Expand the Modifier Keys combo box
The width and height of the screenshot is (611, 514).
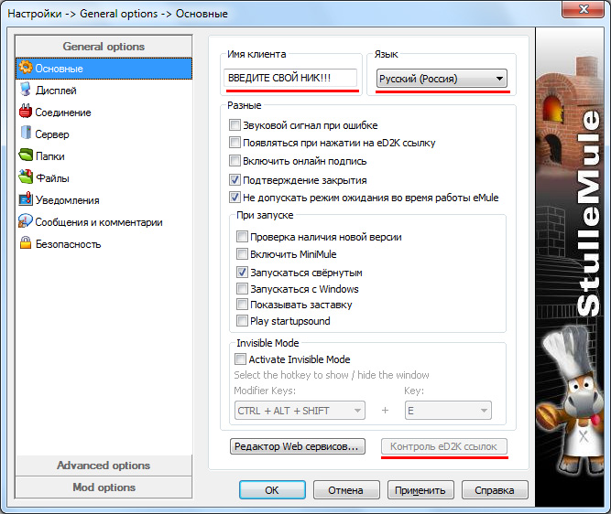300,411
